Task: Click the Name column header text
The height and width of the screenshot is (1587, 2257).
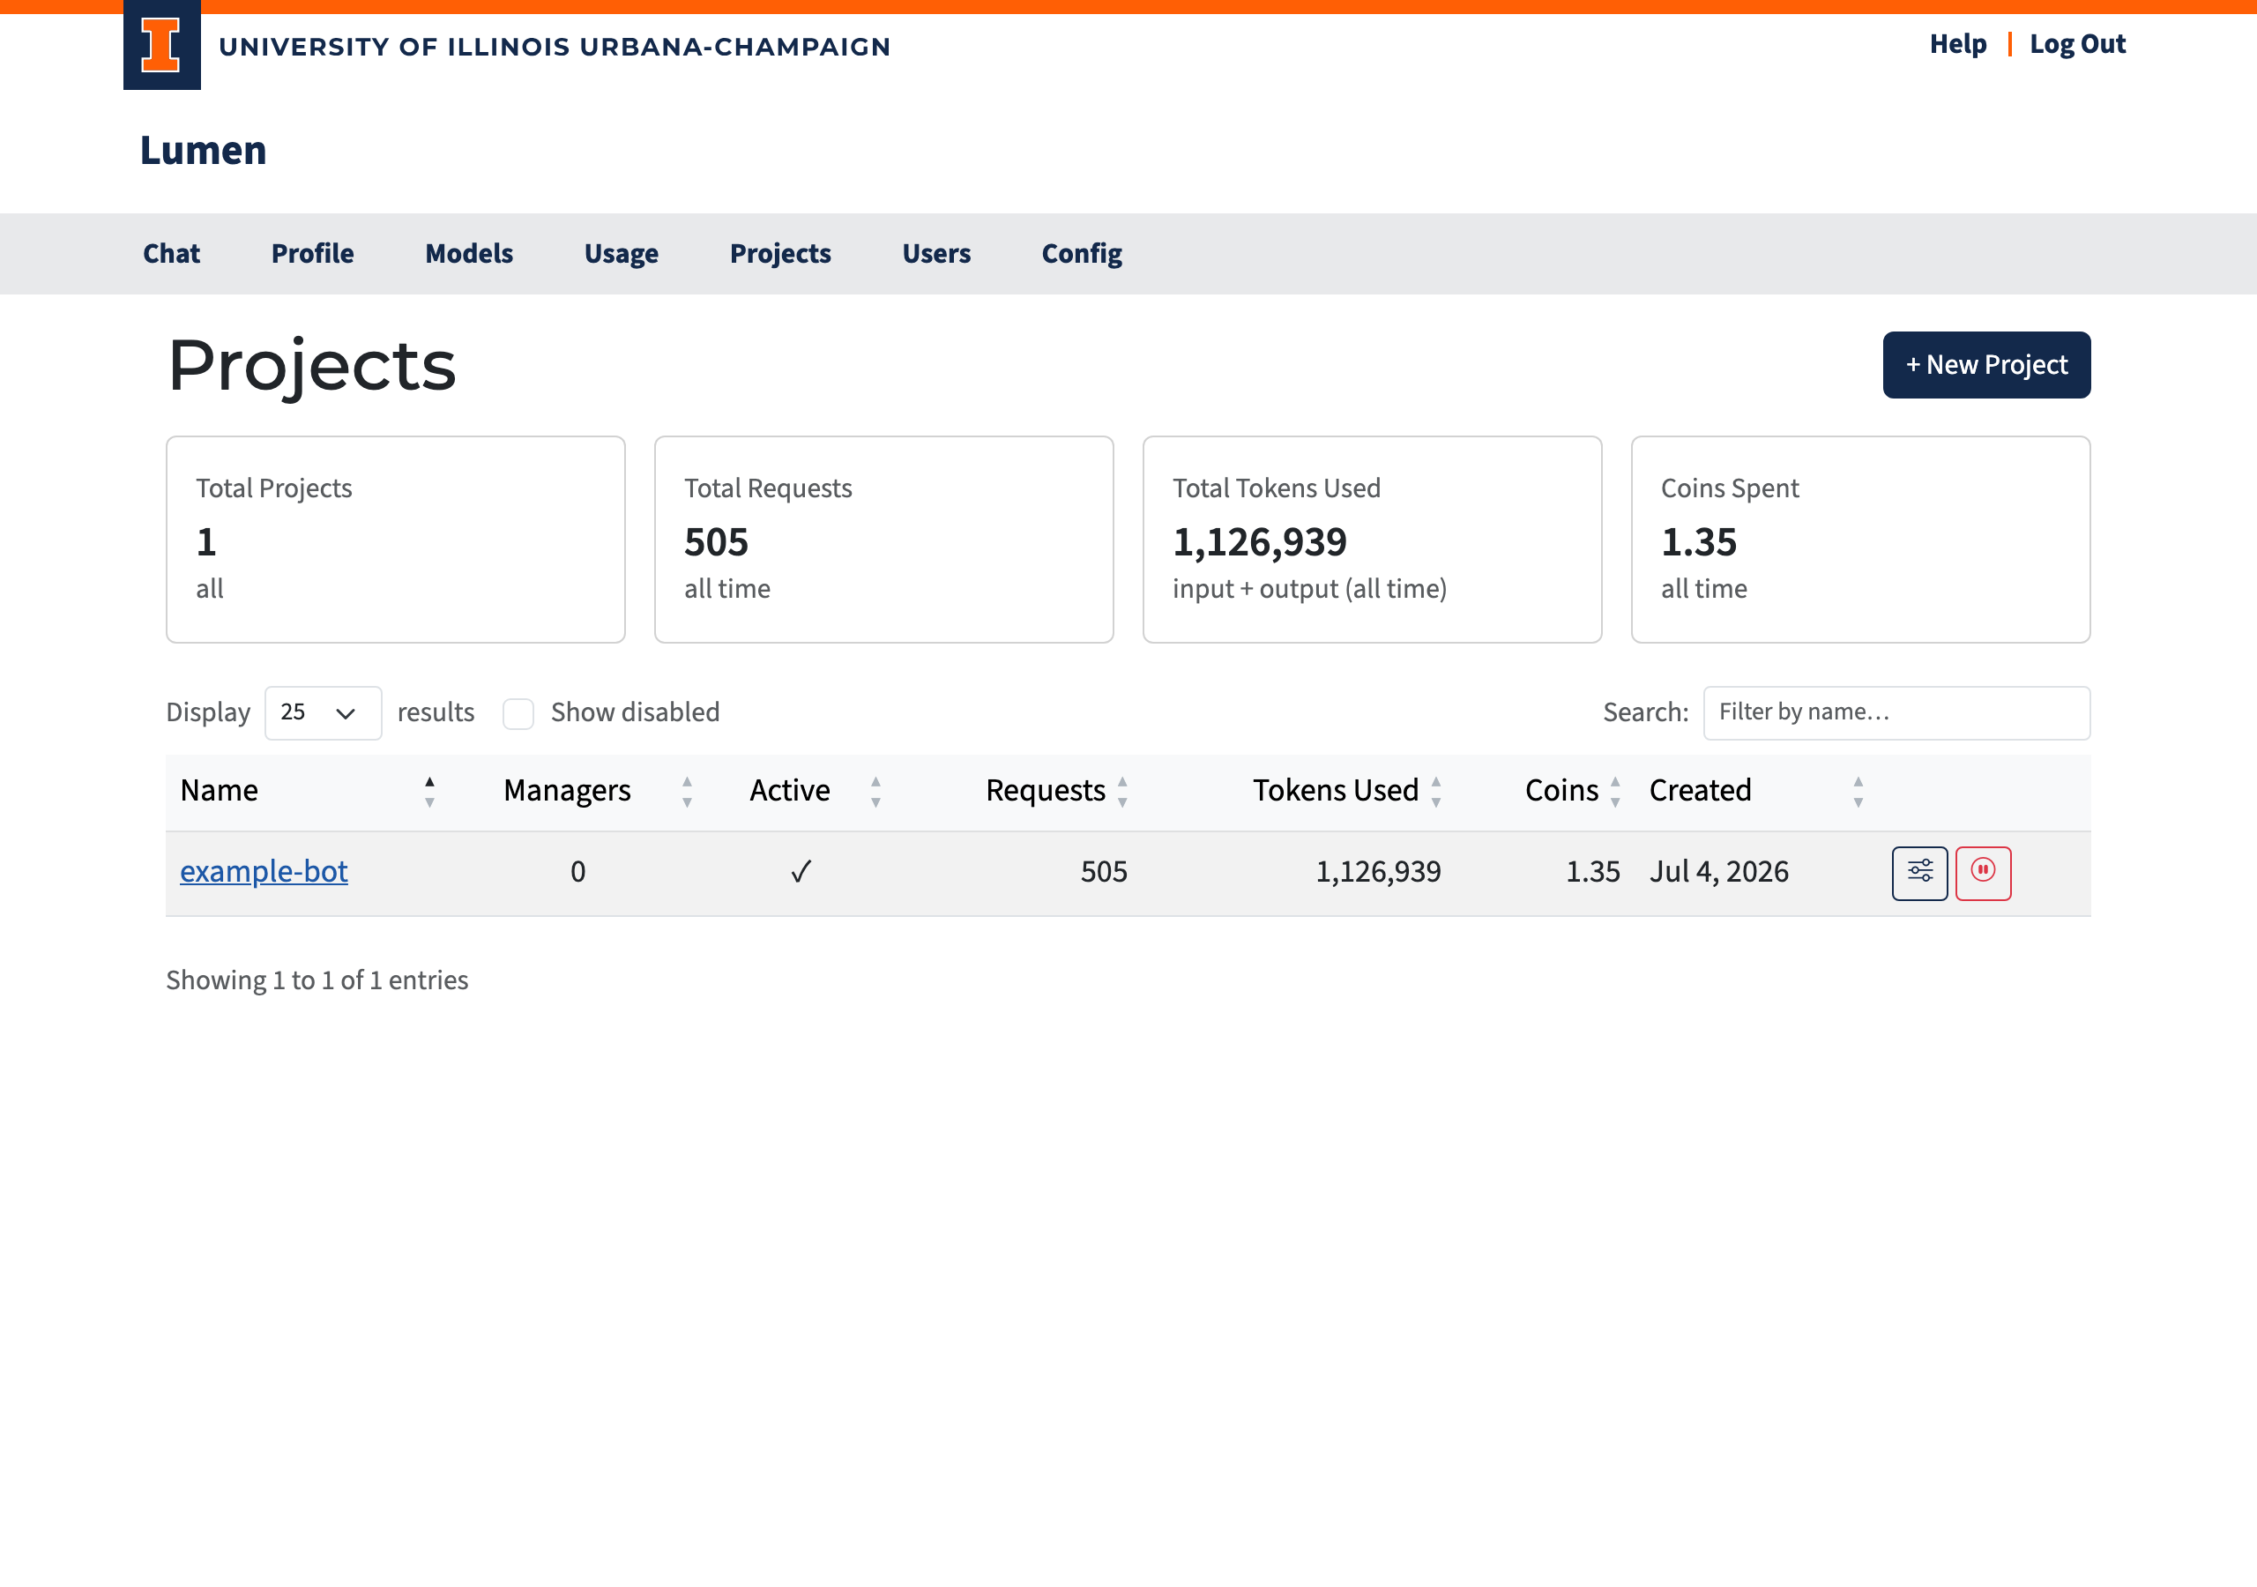Action: [220, 791]
